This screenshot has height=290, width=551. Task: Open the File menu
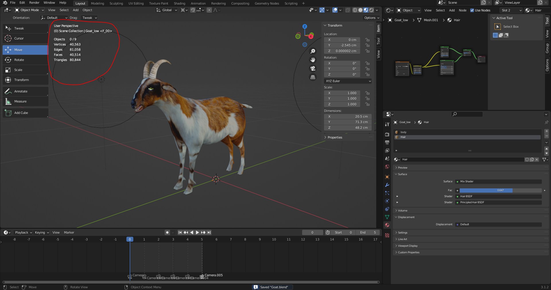tap(13, 3)
